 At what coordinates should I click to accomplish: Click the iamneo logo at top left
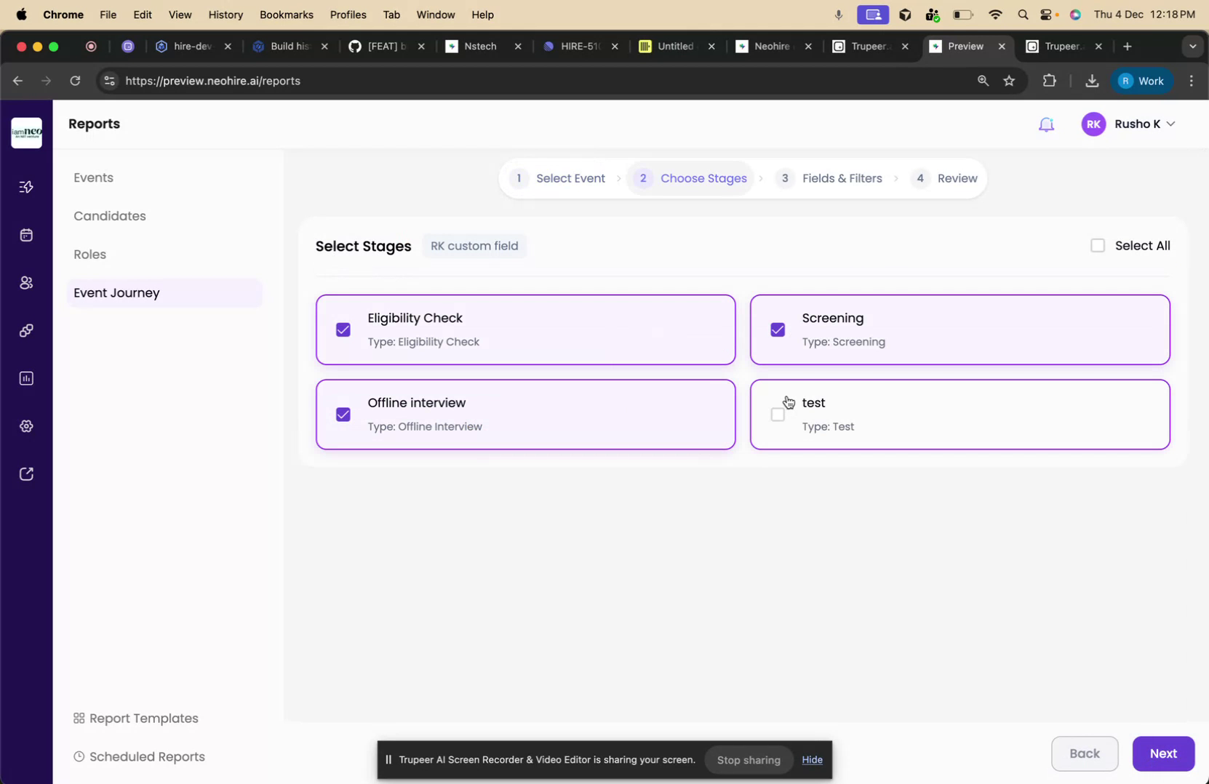click(x=26, y=132)
